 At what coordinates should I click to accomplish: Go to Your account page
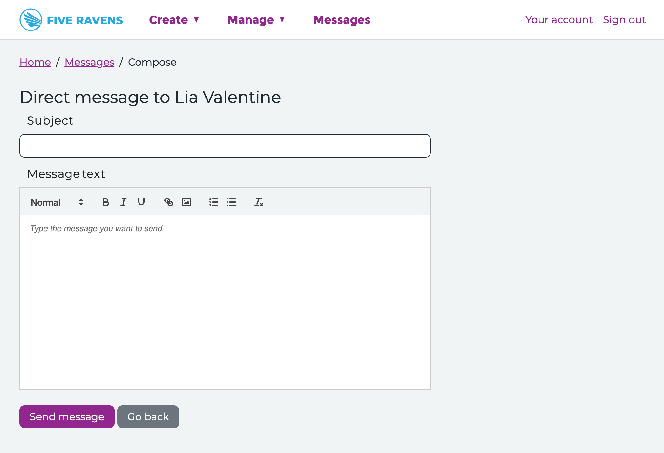(x=559, y=20)
